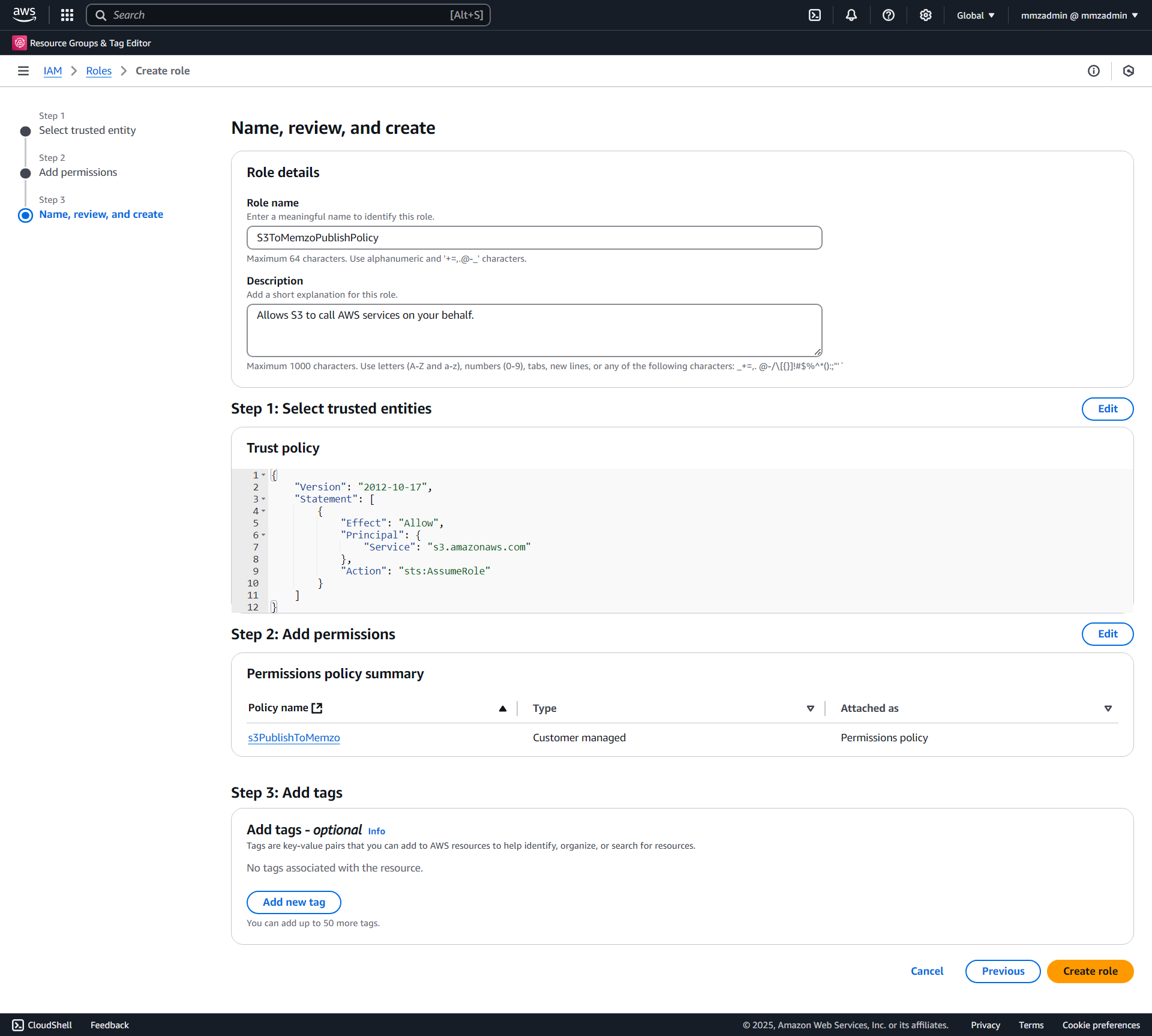This screenshot has height=1036, width=1152.
Task: Go to the Roles breadcrumb
Action: tap(98, 71)
